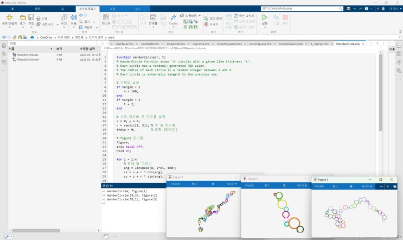This screenshot has height=240, width=403.
Task: Click the Debugger icon
Action: (206, 24)
